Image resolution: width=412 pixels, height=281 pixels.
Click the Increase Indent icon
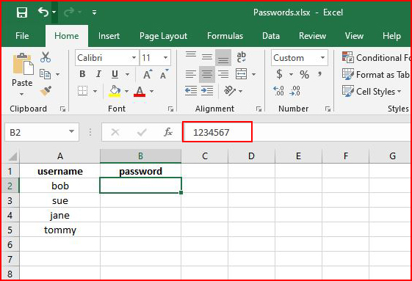(x=207, y=91)
